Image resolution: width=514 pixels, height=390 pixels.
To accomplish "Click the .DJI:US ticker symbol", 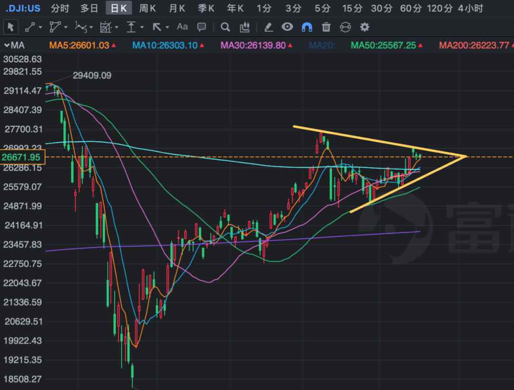I will click(23, 8).
